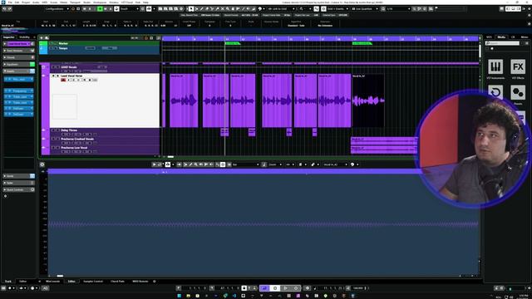Click transport Record button
Screen dimensions: 532x299
pos(296,288)
